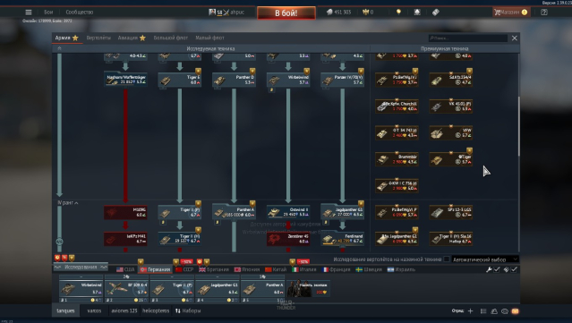Open the help question-mark icon
The image size is (572, 323).
tap(544, 12)
